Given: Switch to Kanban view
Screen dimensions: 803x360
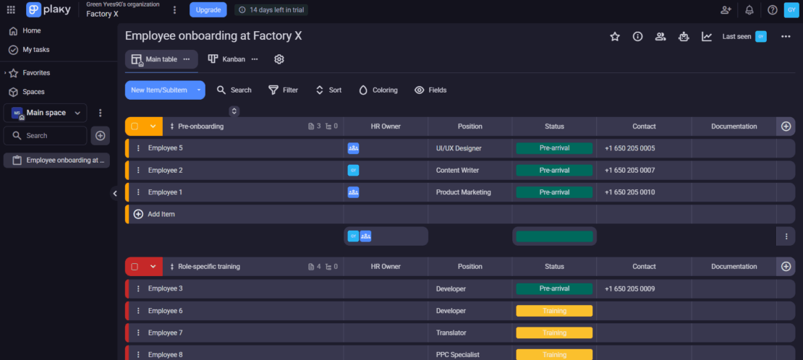Looking at the screenshot, I should tap(226, 59).
